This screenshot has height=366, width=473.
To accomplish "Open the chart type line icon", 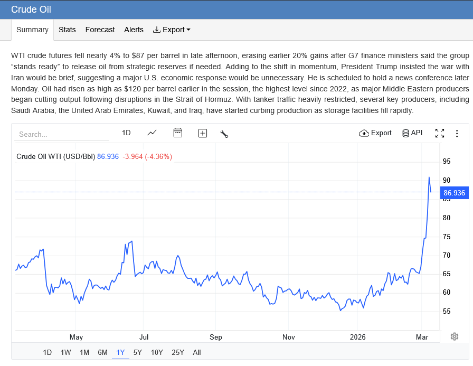I will pos(152,133).
